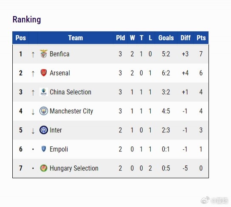
Task: Click the Team column header
Action: (76, 38)
